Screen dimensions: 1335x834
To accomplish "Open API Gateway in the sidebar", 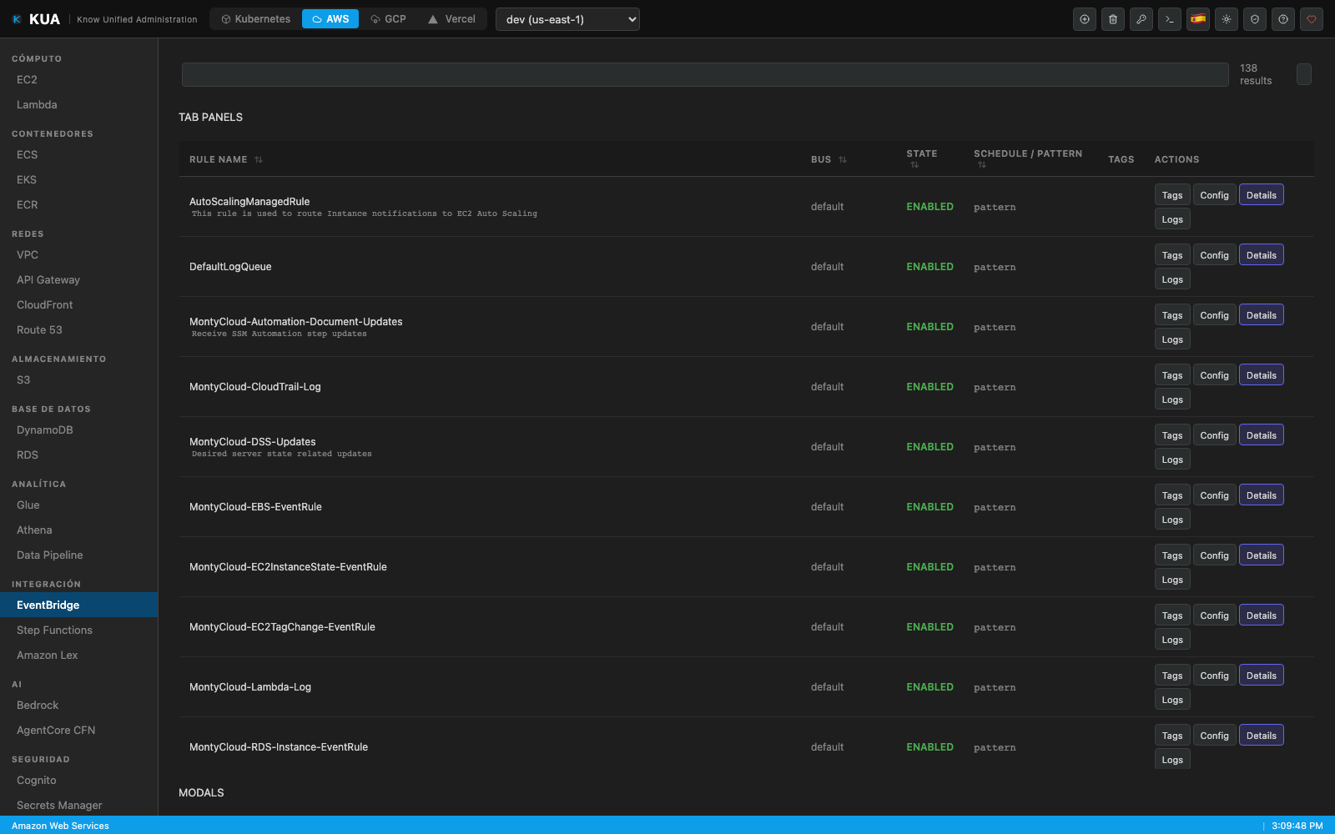I will click(79, 280).
